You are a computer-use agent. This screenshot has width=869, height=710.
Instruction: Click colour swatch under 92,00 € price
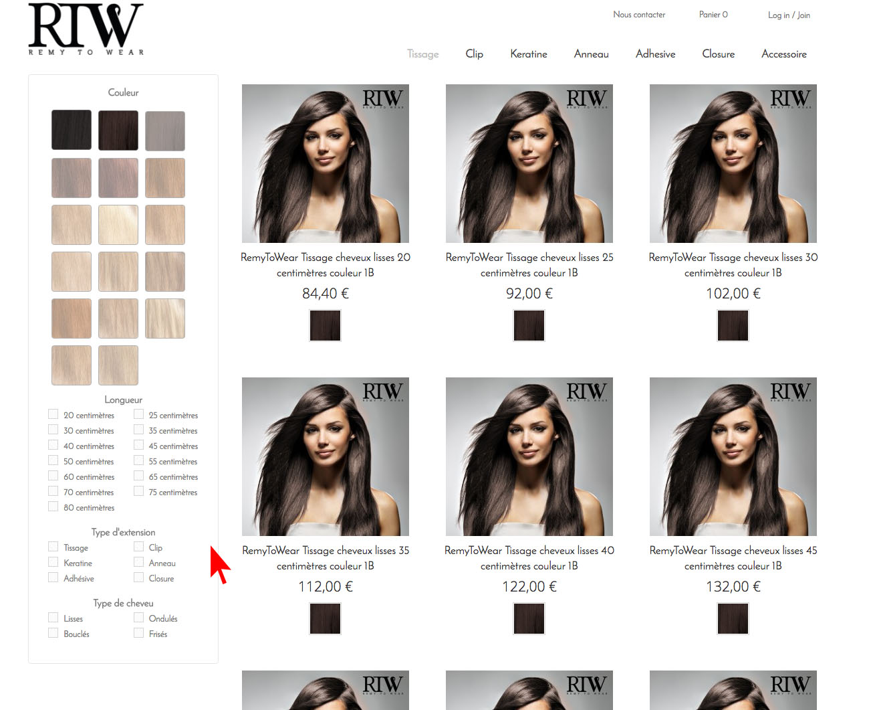pos(529,325)
